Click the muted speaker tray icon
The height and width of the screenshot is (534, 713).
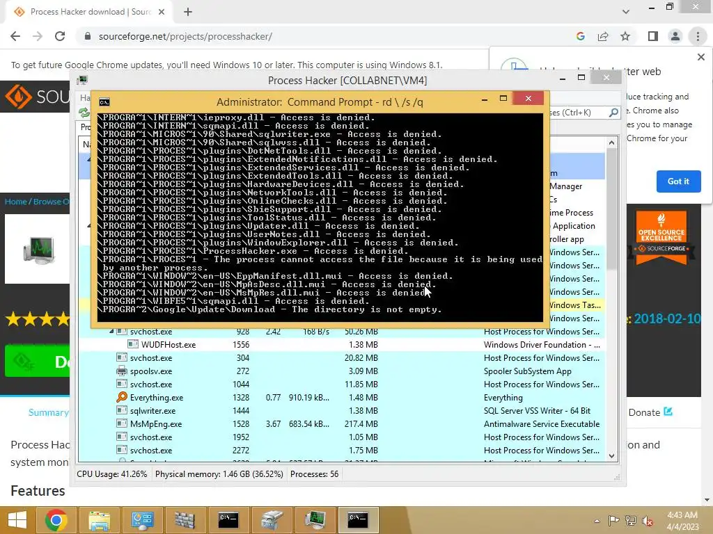[x=647, y=521]
